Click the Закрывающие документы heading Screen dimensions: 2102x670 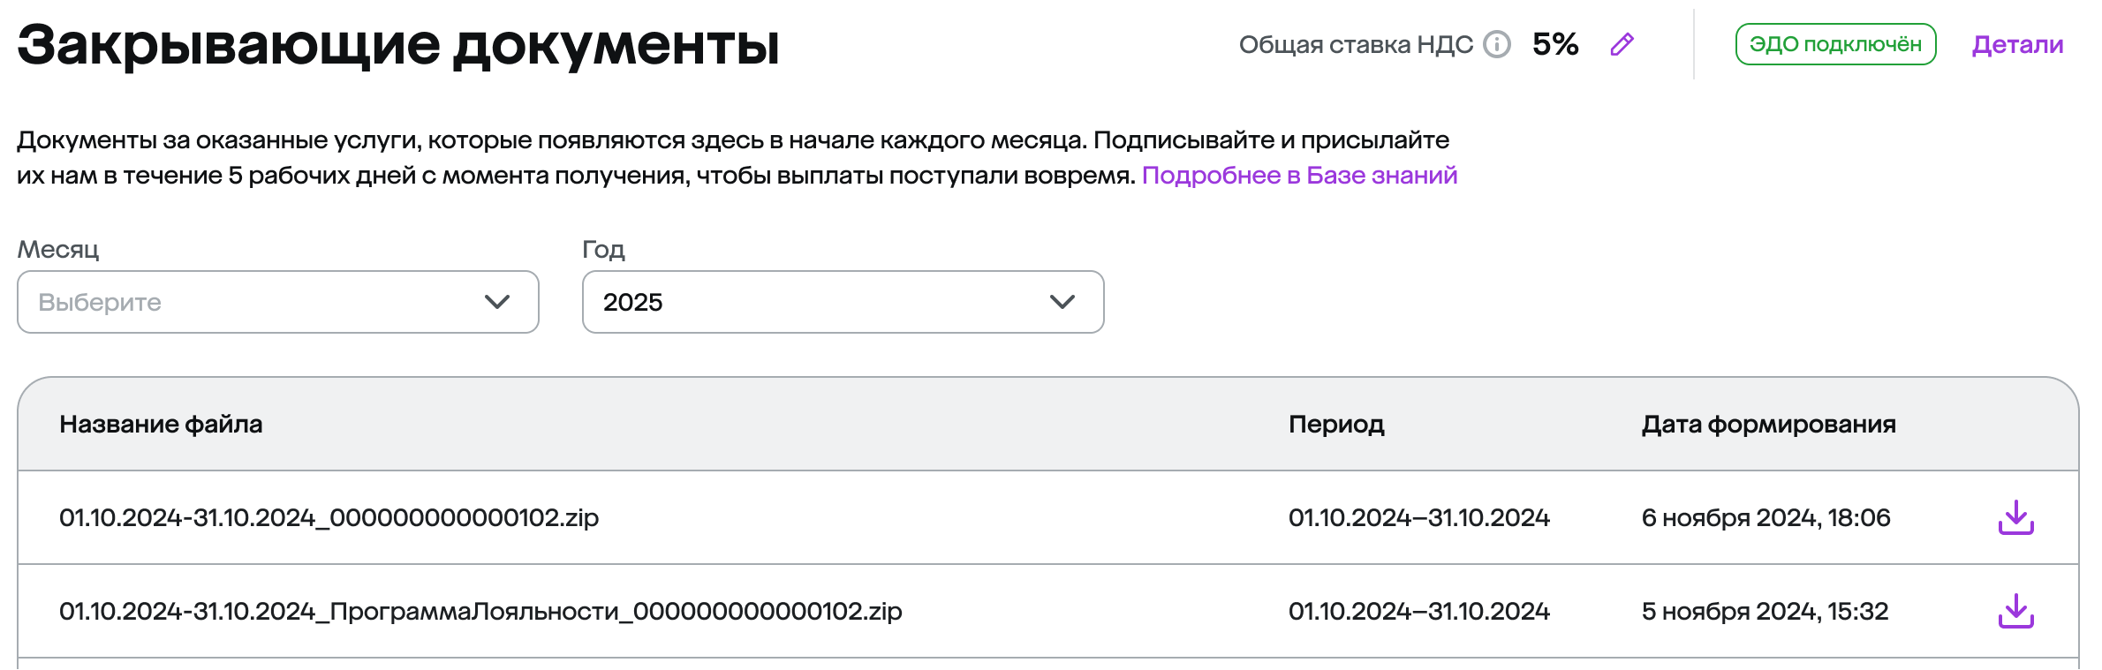pos(398,44)
